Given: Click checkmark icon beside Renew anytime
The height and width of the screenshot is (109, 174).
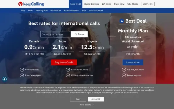Looking at the screenshot, I should pos(124,75).
